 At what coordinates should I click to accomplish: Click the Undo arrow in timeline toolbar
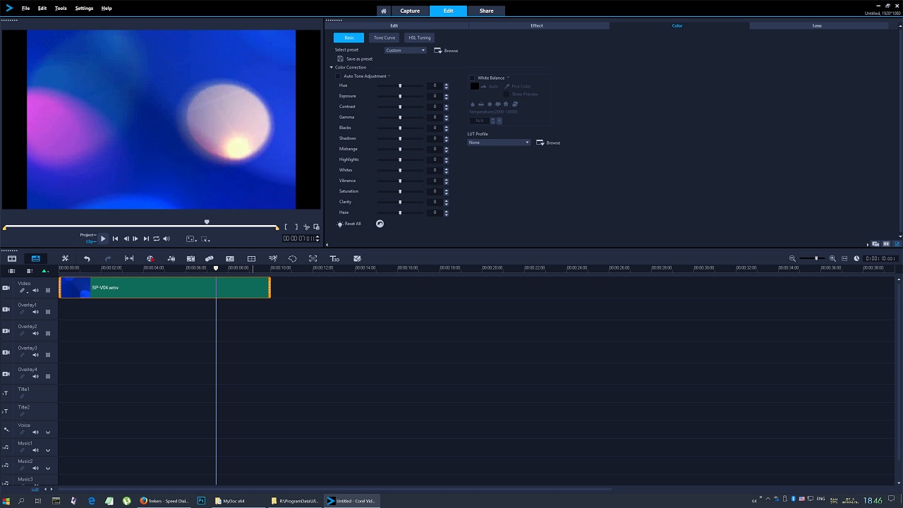click(x=87, y=259)
